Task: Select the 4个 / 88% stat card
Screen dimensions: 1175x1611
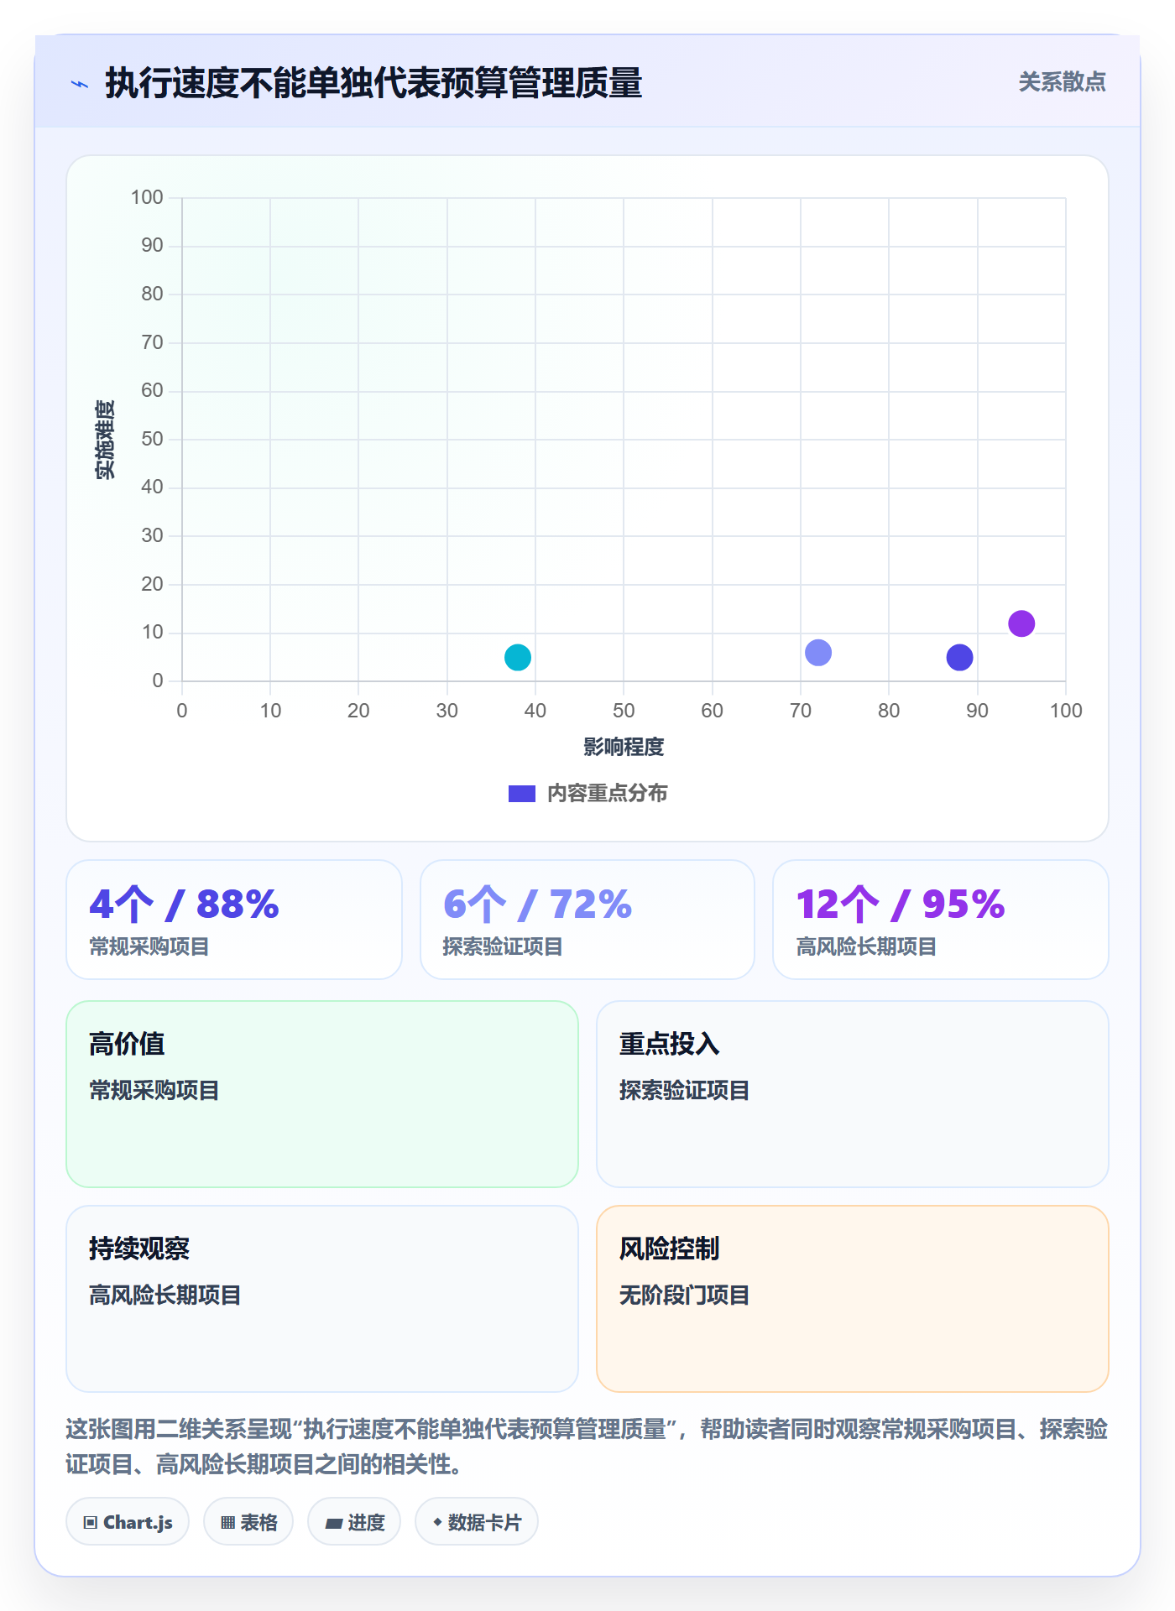Action: pos(234,920)
